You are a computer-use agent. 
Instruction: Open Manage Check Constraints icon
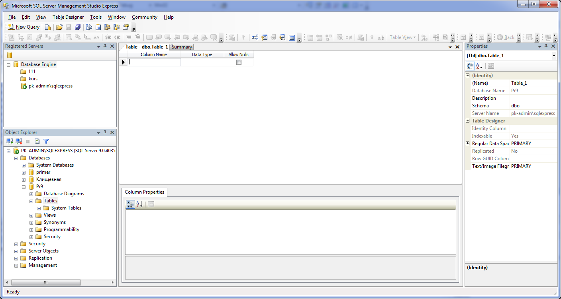tap(292, 37)
